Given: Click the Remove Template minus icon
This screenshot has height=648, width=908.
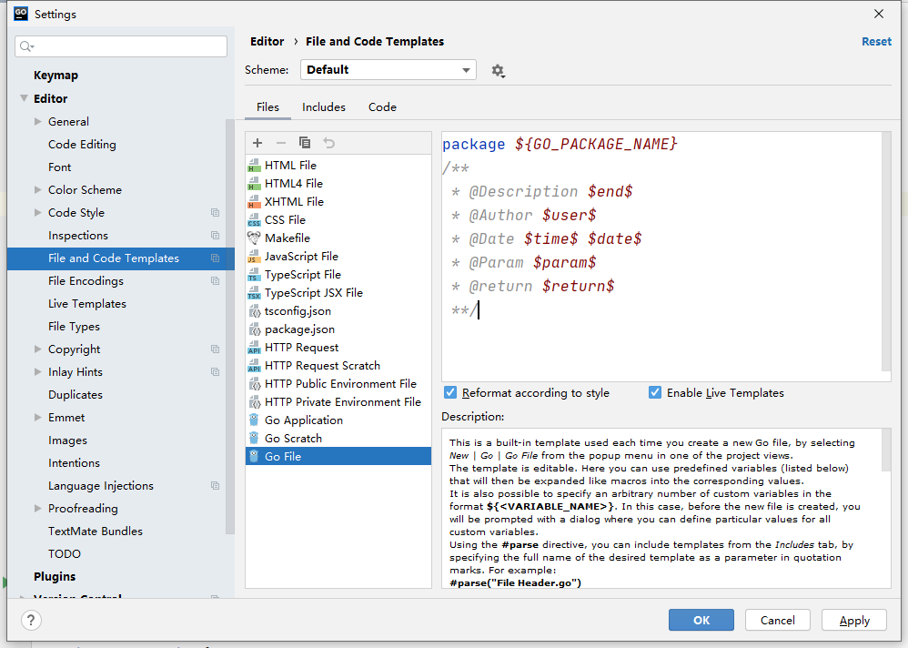Looking at the screenshot, I should click(x=281, y=143).
